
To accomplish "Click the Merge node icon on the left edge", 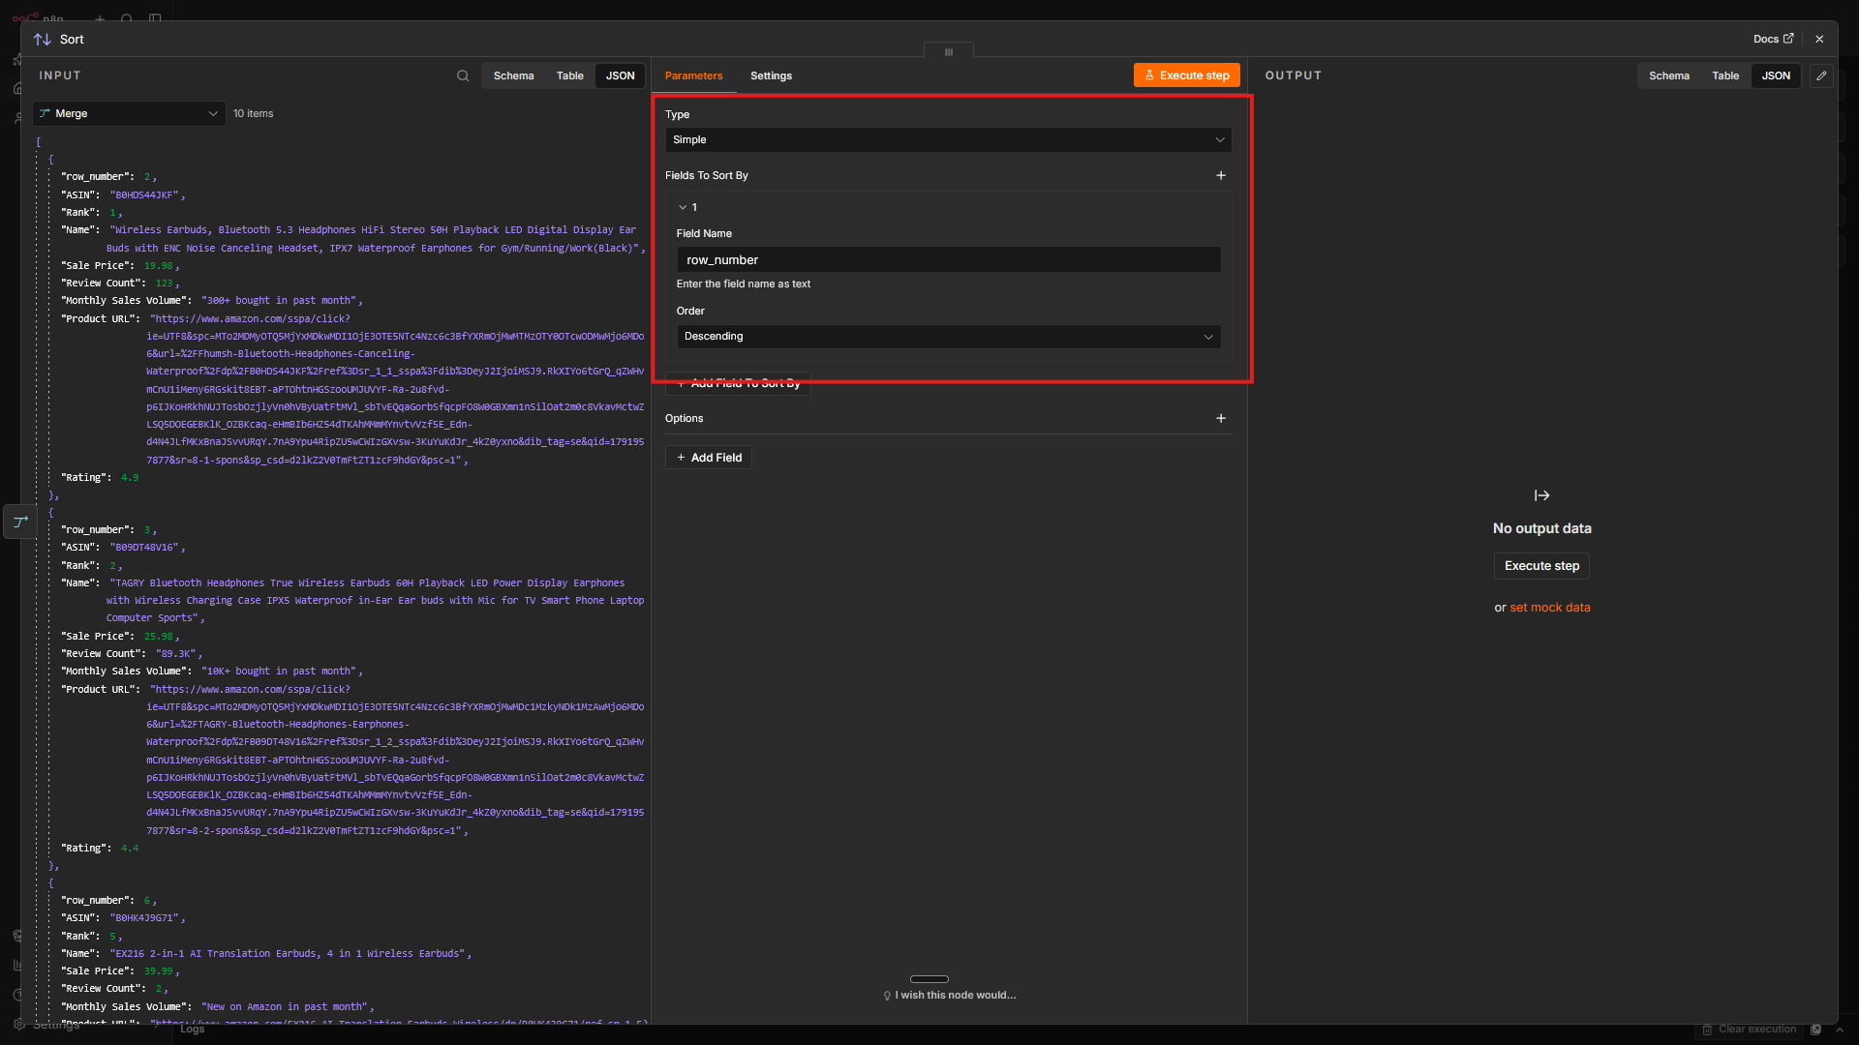I will point(20,522).
